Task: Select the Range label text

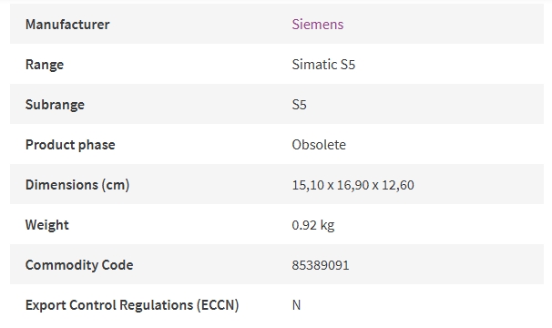Action: tap(45, 65)
